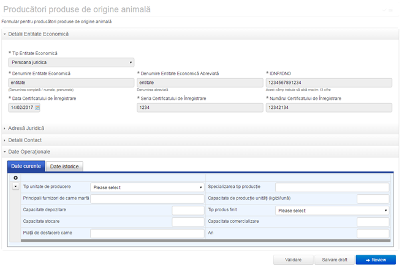402x270 pixels.
Task: Click the Piață de desfacere carne field
Action: (147, 233)
